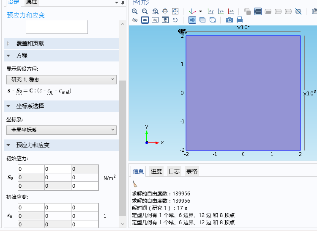Click the 解时间 (研究 1): 17 s message
This screenshot has height=231, width=317.
[x=159, y=208]
